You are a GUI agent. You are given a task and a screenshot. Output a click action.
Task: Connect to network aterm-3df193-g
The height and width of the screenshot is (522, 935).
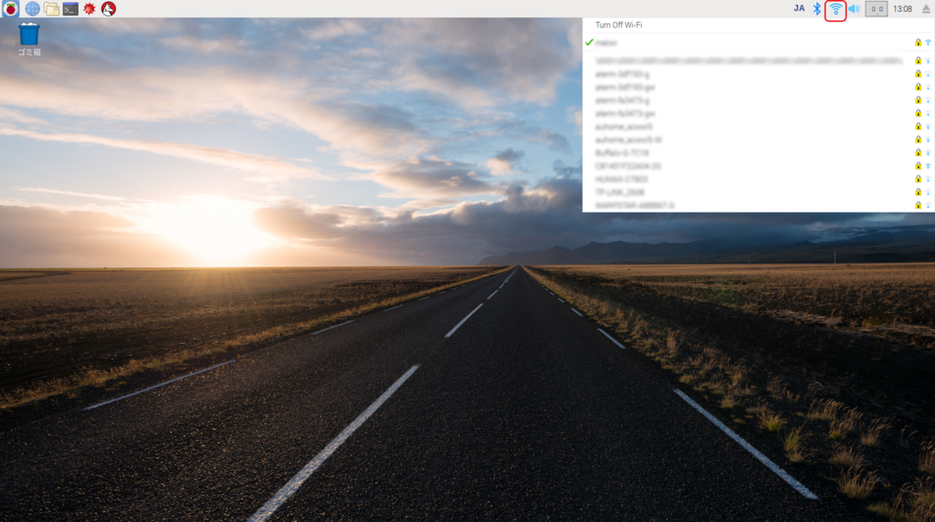point(759,74)
